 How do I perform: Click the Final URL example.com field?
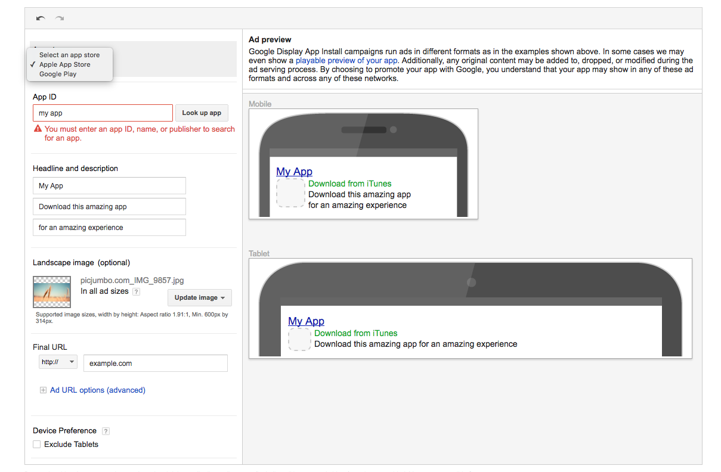(x=155, y=363)
